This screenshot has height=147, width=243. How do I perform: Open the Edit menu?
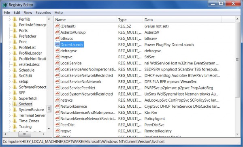pos(17,13)
